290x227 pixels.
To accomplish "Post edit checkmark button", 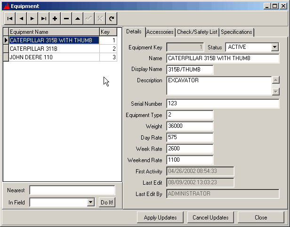I will click(x=89, y=18).
